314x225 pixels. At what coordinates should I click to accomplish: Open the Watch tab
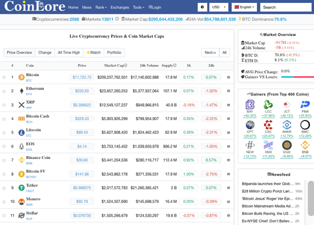(x=94, y=53)
